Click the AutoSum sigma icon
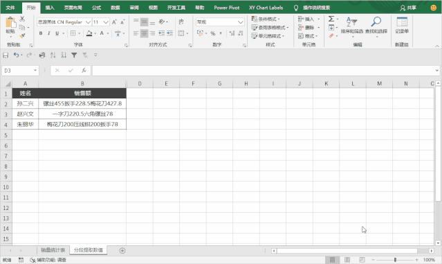442x264 pixels. coord(331,19)
